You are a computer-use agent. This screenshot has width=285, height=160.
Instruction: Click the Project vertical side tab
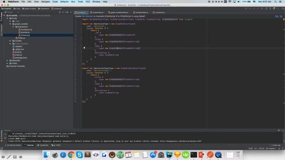coord(1,17)
